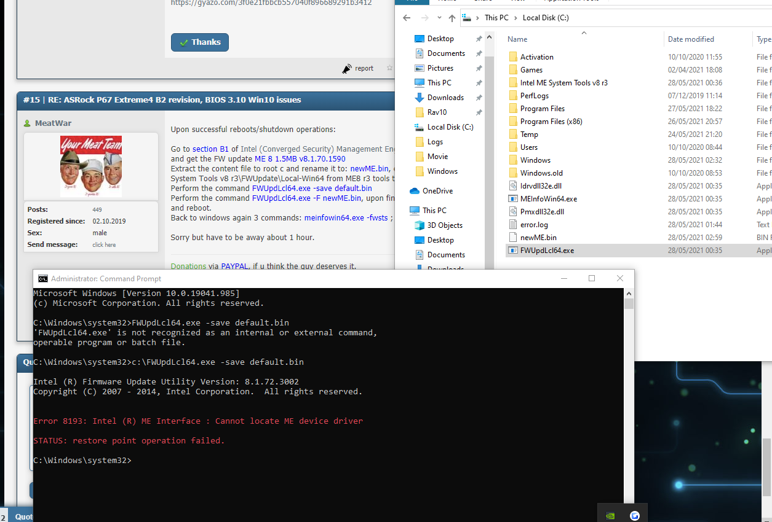Click Command Prompt title bar icon
Viewport: 772px width, 522px height.
43,279
